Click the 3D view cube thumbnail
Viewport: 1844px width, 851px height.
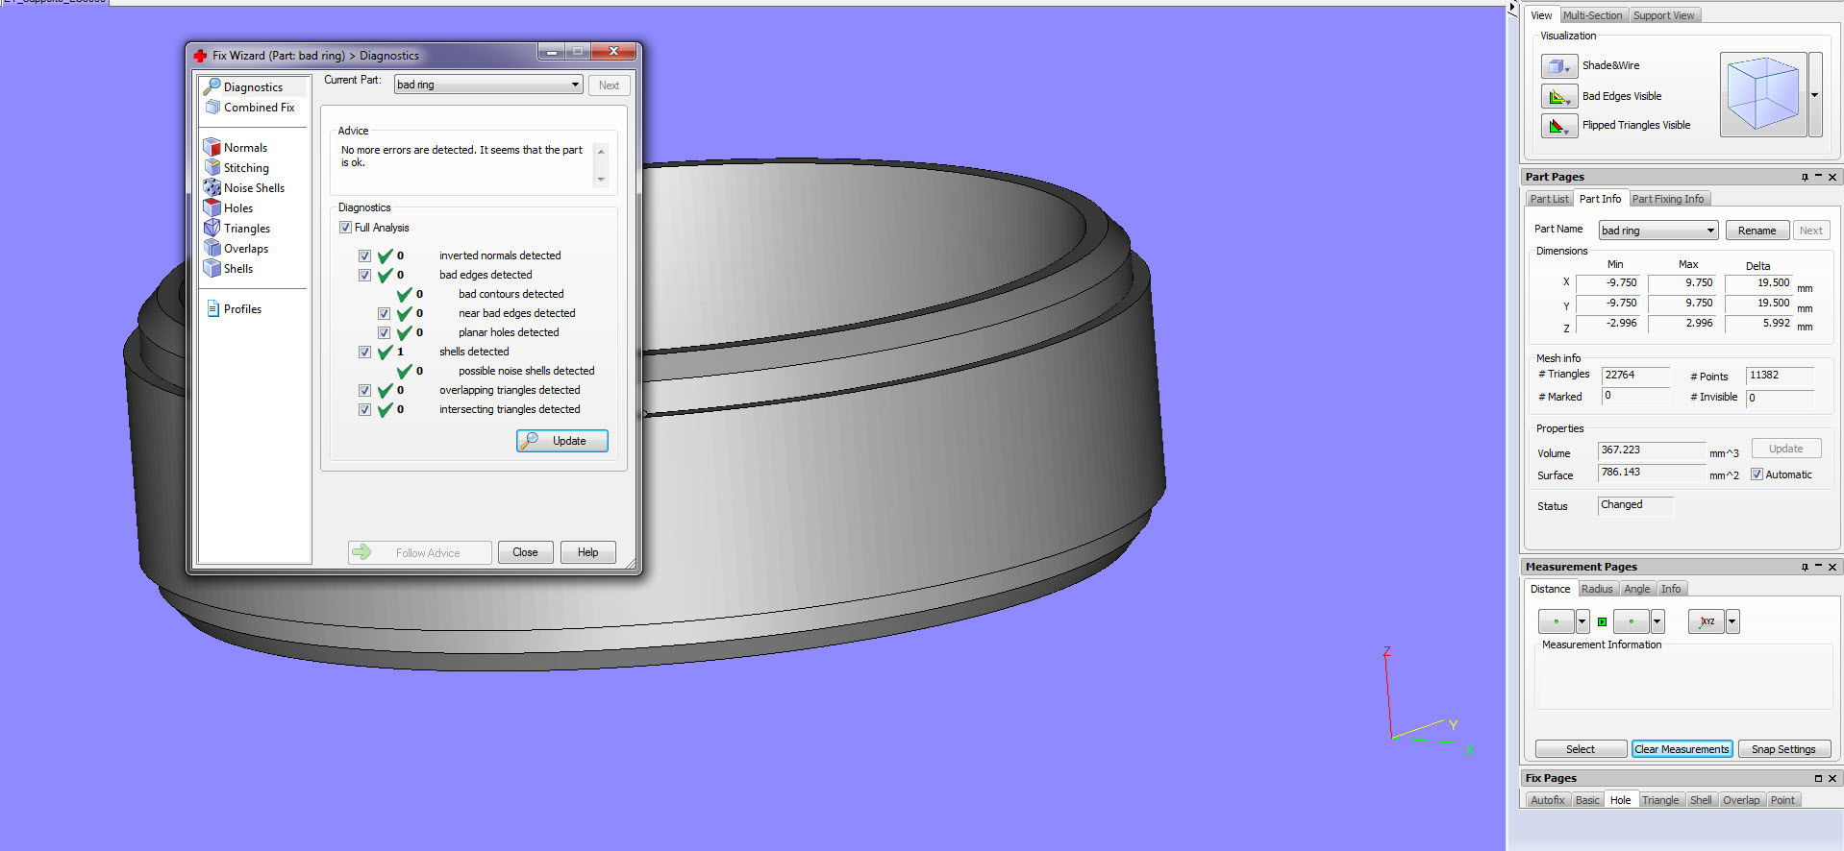[1762, 94]
